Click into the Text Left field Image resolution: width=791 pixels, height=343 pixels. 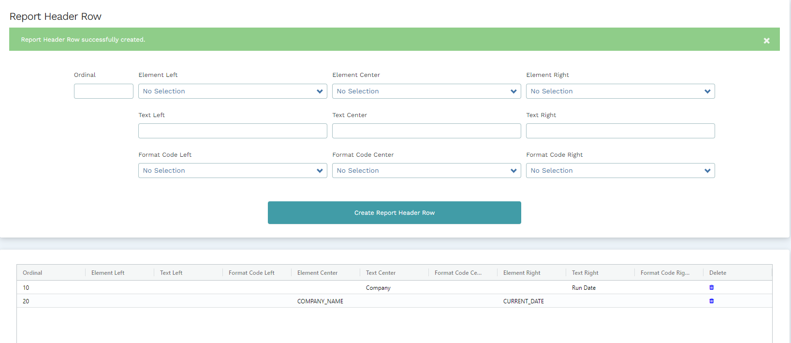coord(233,131)
